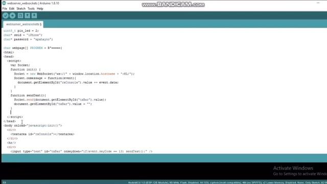
Task: Click the Arduino app icon in title bar
Action: (4, 3)
